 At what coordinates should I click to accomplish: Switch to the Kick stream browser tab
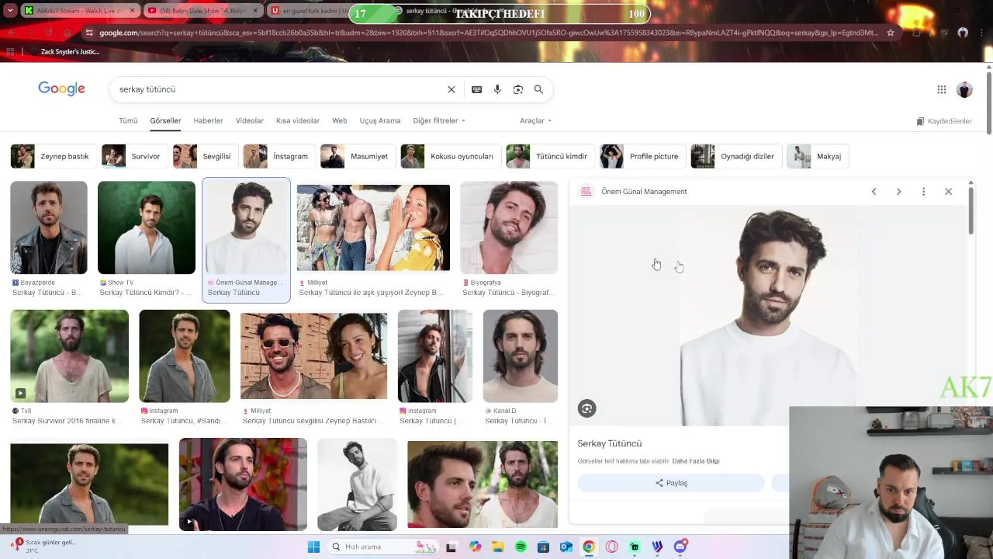click(x=79, y=11)
